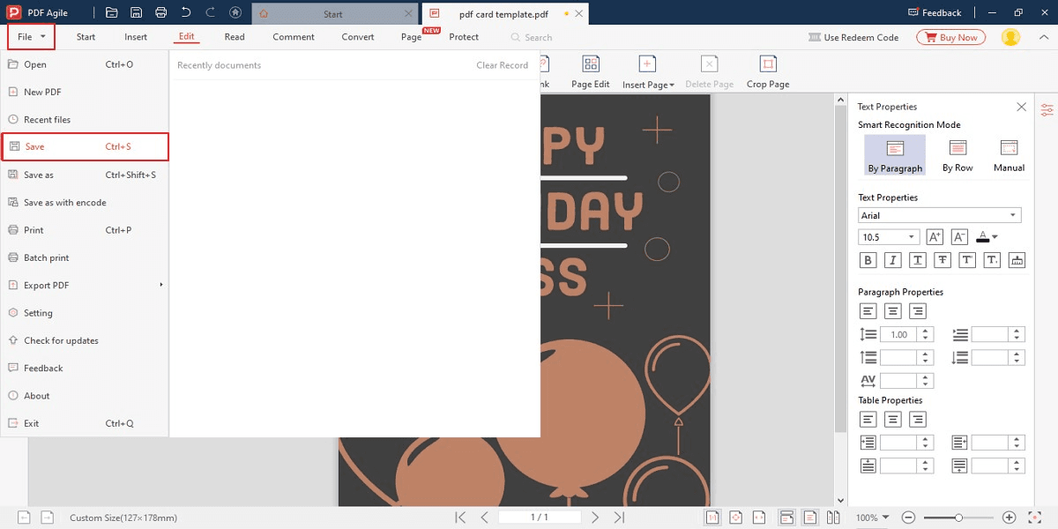Apply italic text formatting
1058x529 pixels.
pos(893,260)
